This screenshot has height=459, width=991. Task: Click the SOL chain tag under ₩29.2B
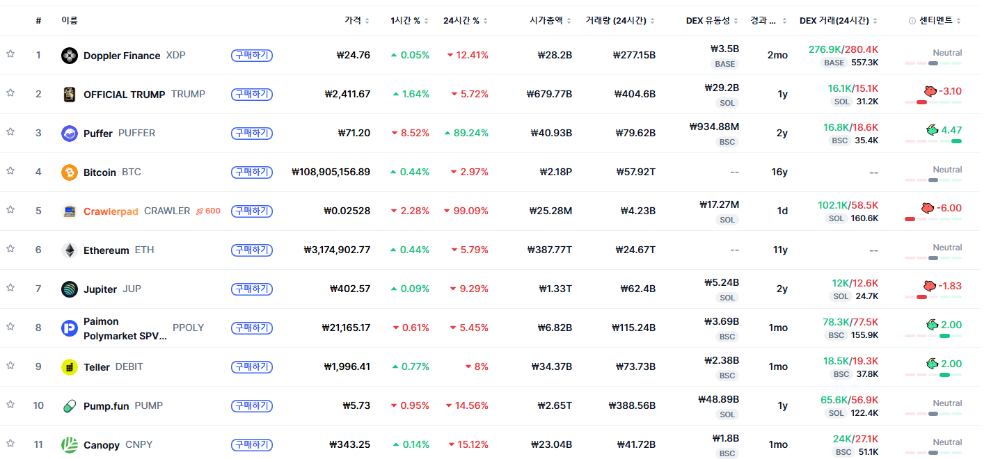pos(727,103)
